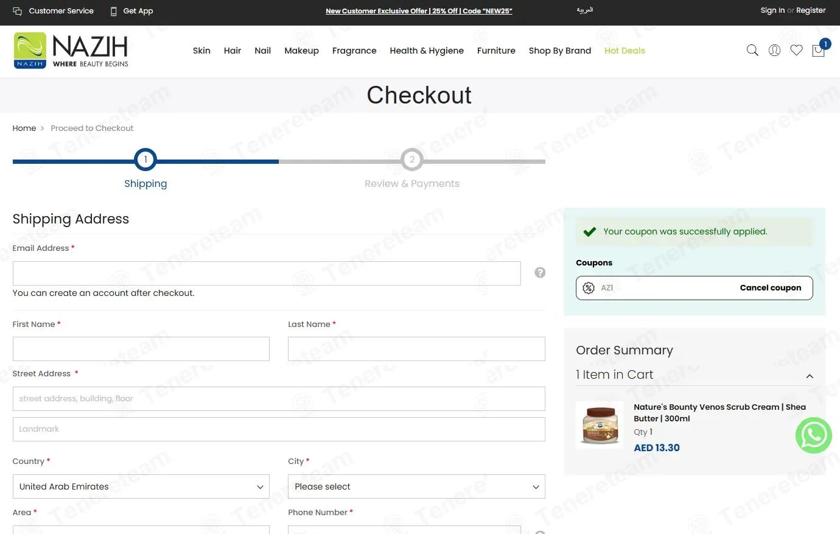Click the Landmark input field

click(x=279, y=429)
